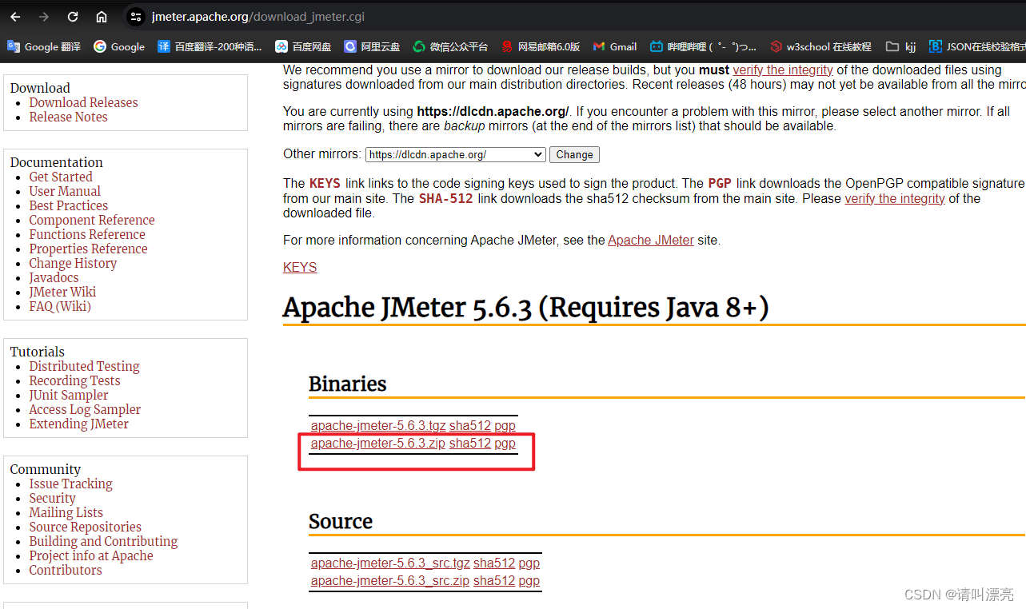Open the Javadocs link
This screenshot has height=609, width=1026.
[x=54, y=277]
